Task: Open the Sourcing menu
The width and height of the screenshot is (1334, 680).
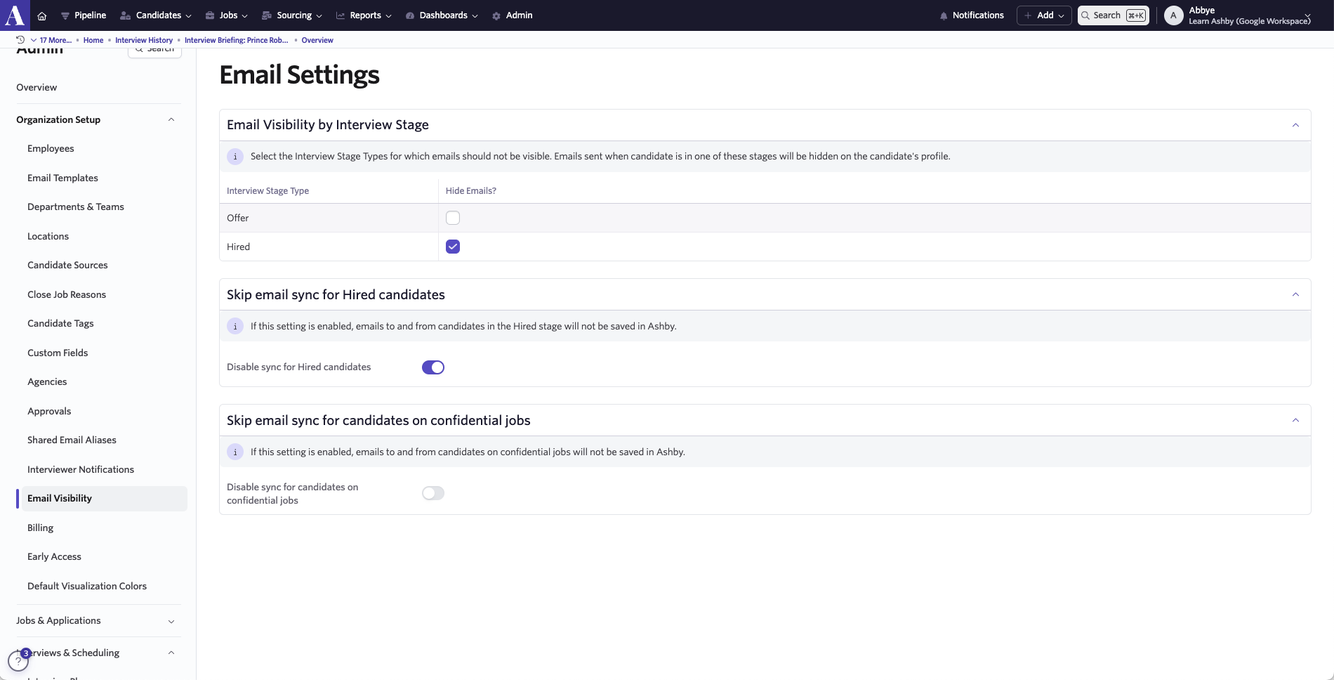Action: [292, 15]
